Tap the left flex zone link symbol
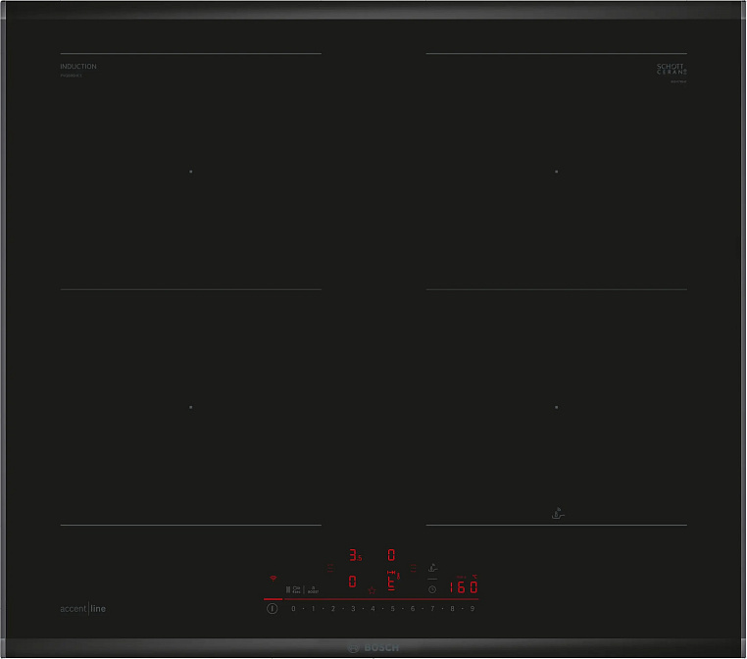The height and width of the screenshot is (659, 747). [329, 568]
